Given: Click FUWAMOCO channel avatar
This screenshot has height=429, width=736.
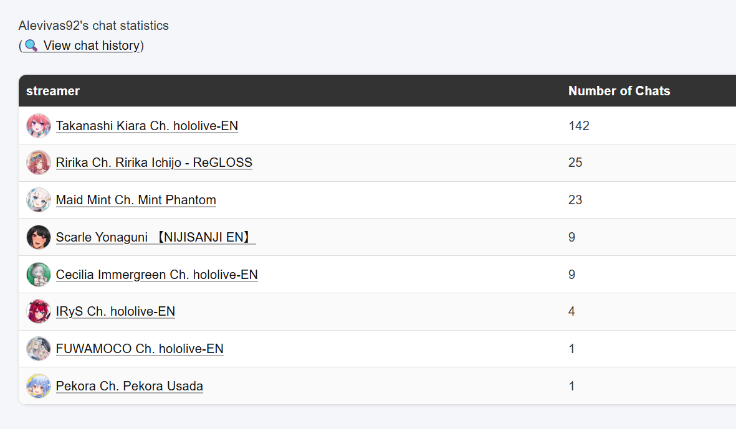Looking at the screenshot, I should [39, 349].
